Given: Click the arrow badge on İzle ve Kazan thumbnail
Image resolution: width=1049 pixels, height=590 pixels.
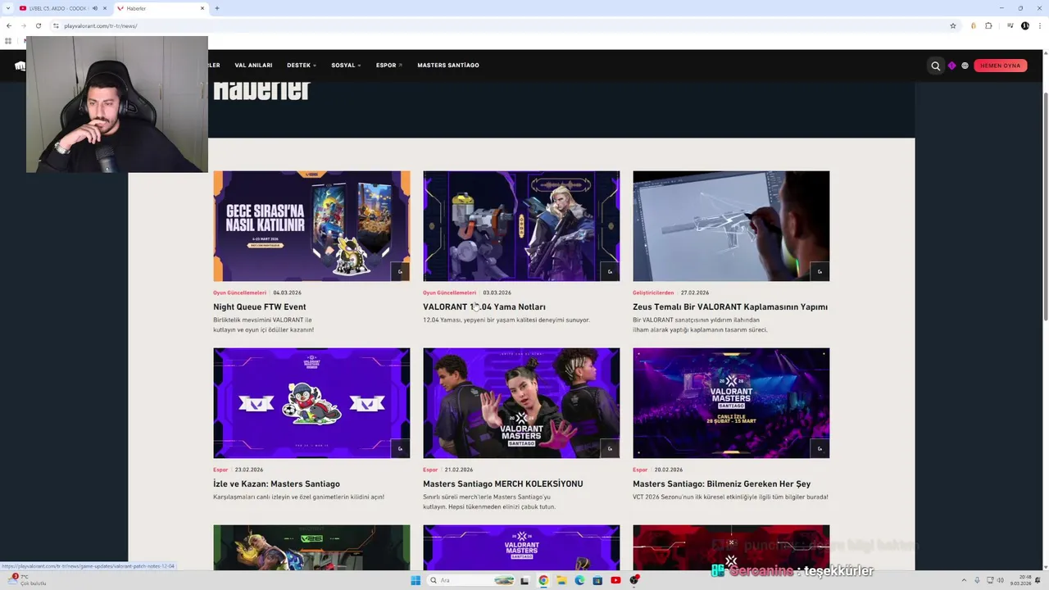Looking at the screenshot, I should coord(400,448).
